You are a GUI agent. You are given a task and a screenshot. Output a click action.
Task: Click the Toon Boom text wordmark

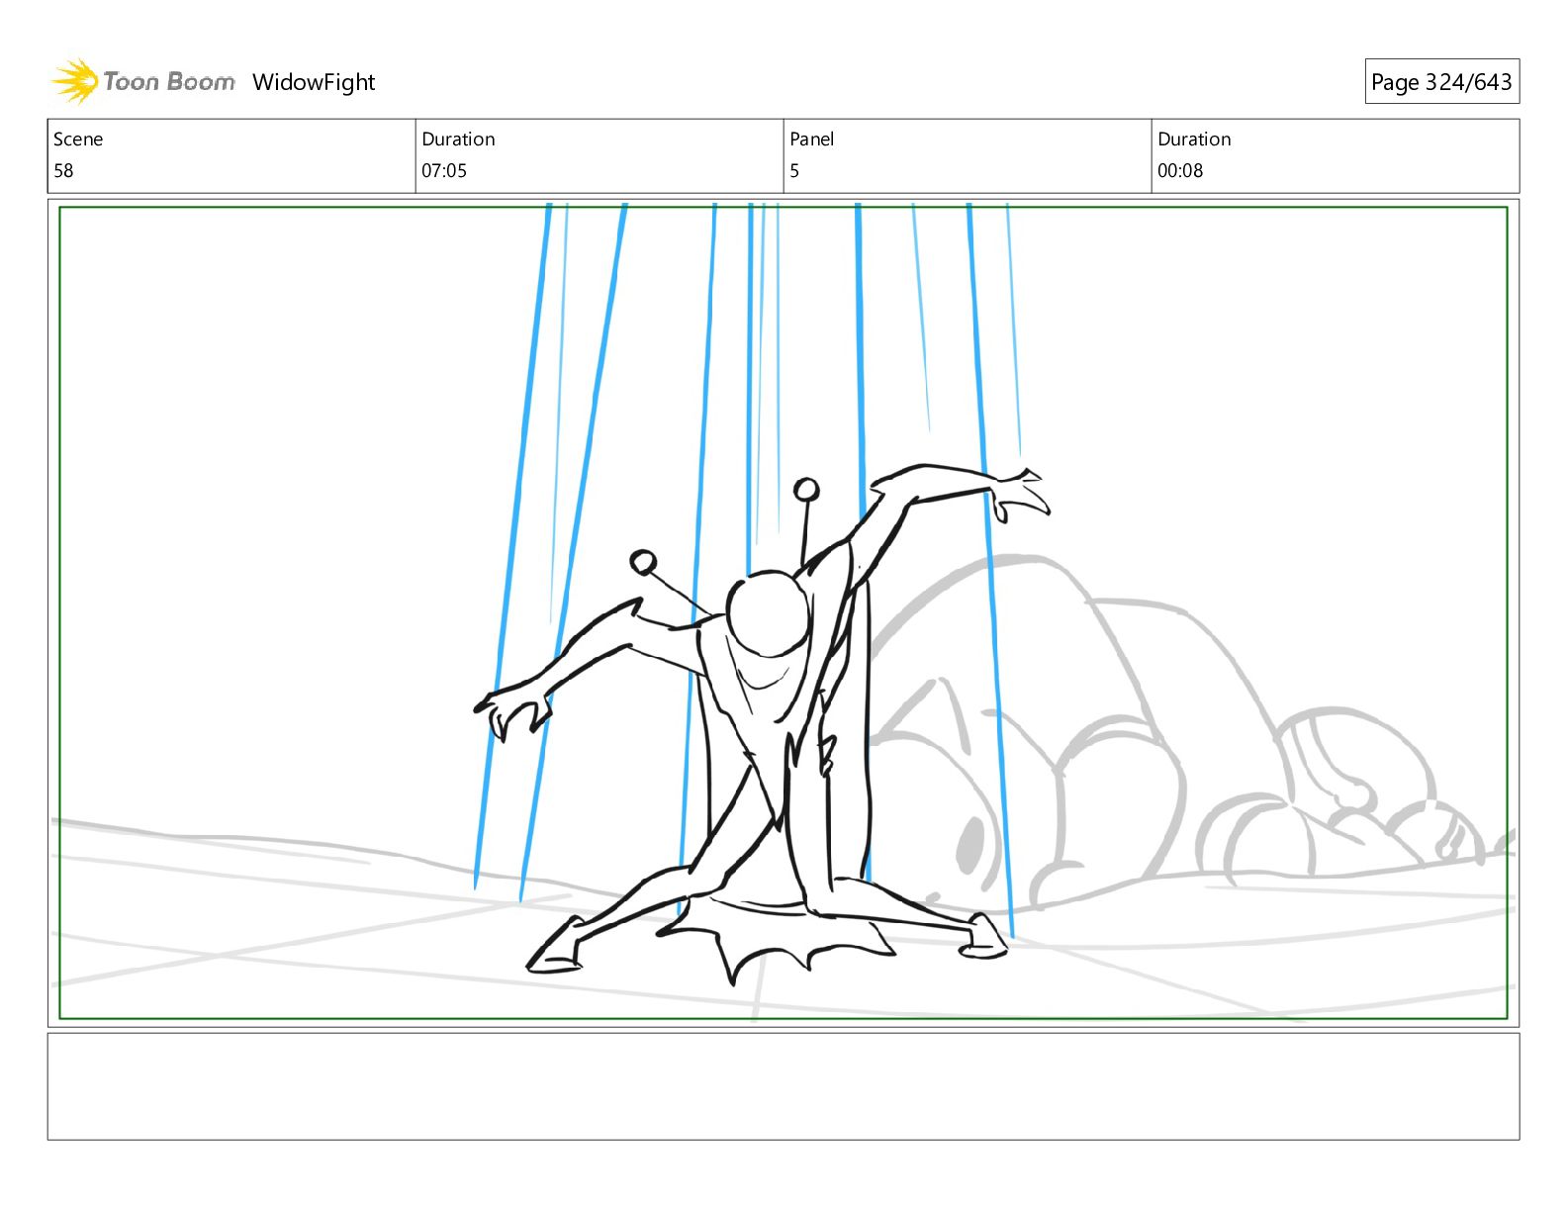click(169, 82)
